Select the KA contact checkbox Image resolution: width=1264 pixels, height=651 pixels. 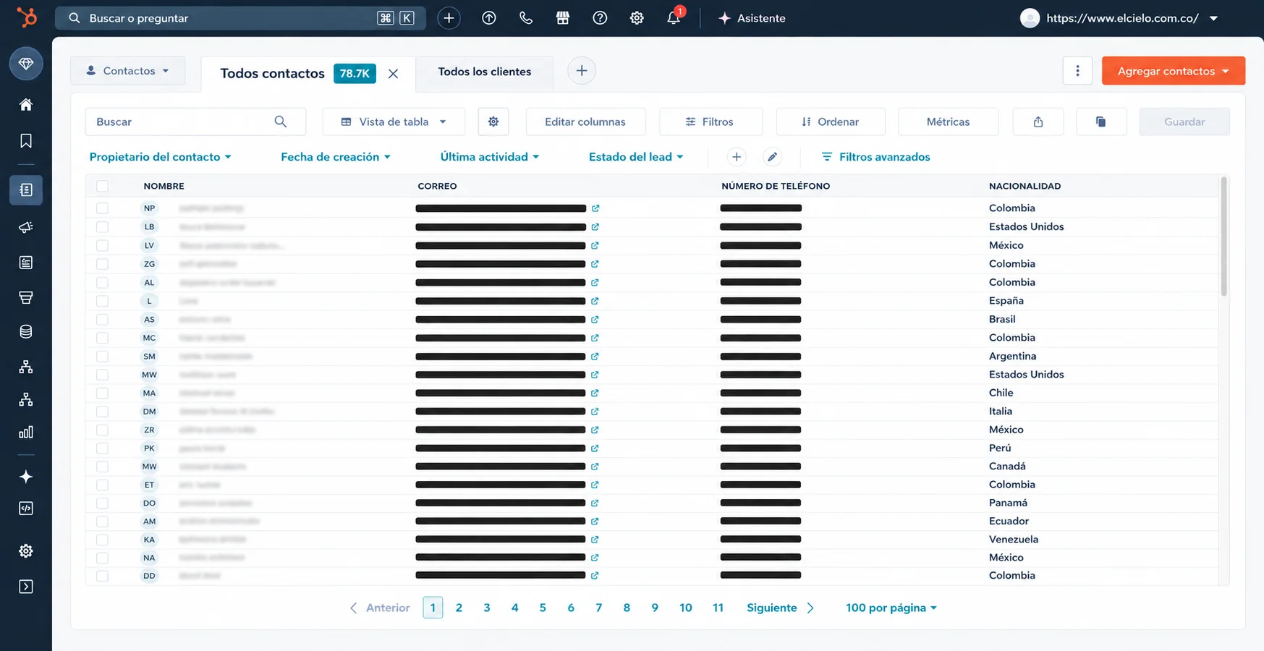pyautogui.click(x=102, y=540)
